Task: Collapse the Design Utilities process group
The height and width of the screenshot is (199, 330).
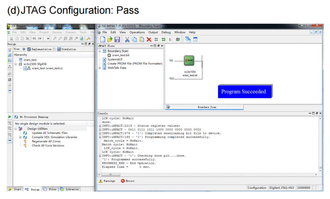Action: (16, 129)
